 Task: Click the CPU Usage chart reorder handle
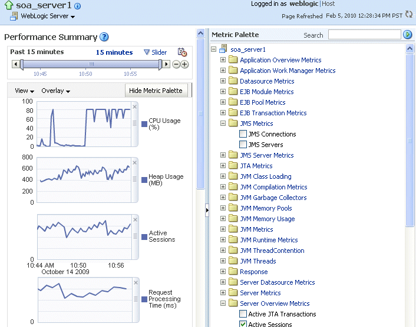tap(134, 124)
